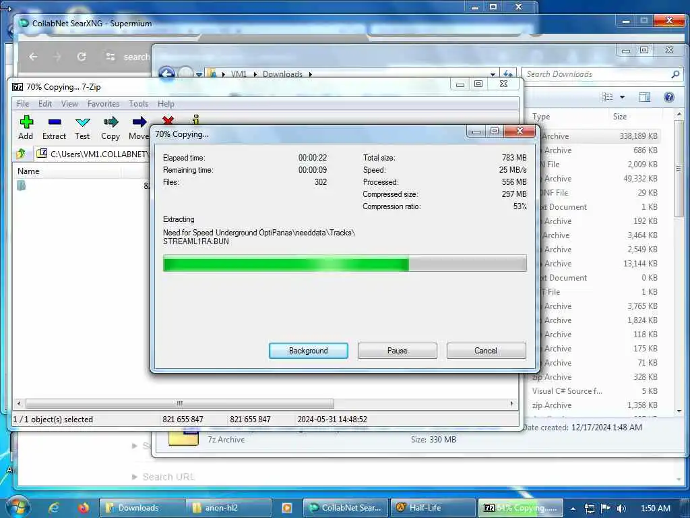Switch to the Downloads taskbar window
Screen dimensions: 690x518
tap(143, 508)
